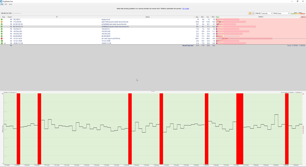Image resolution: width=306 pixels, height=167 pixels.
Task: Select IP 77.23.59.254
Action: pos(17,22)
